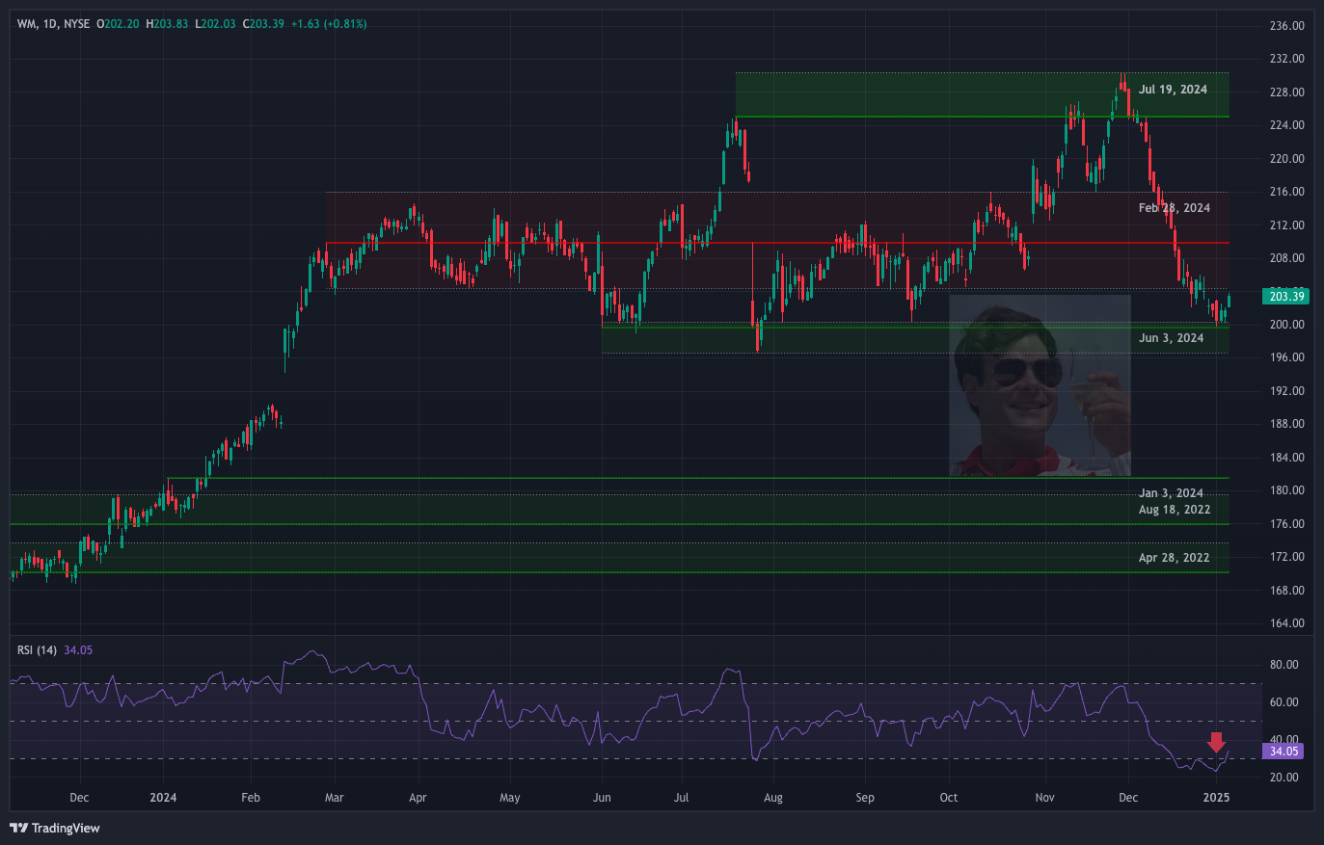Click the 208.00 price axis label

(1286, 258)
